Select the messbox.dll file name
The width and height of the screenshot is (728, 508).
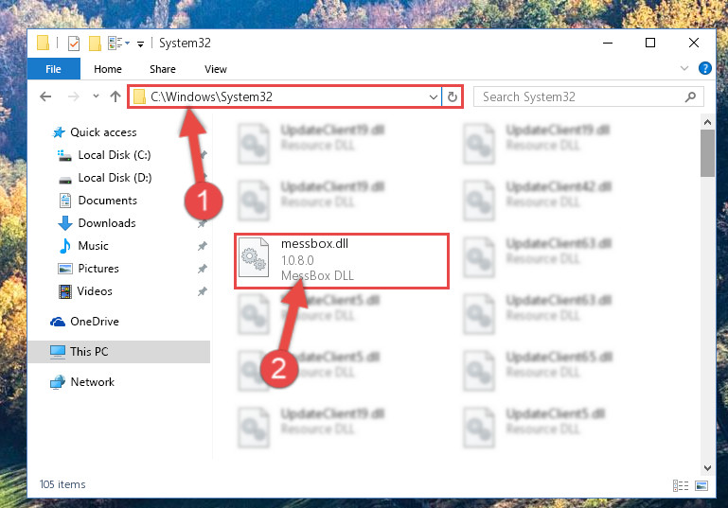pos(314,243)
